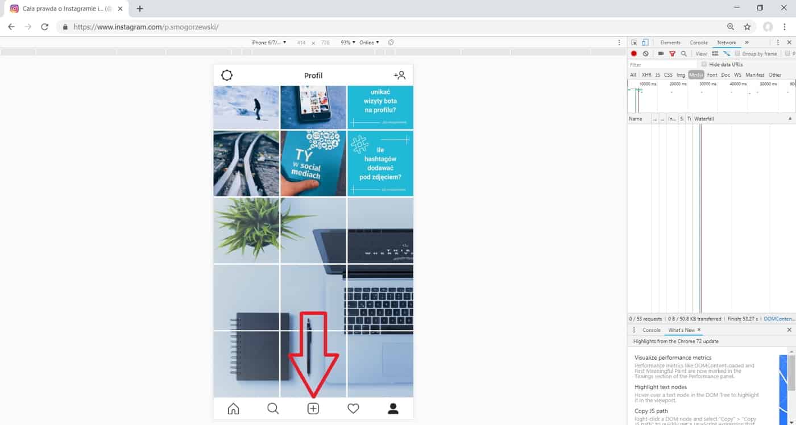Viewport: 796px width, 425px height.
Task: Open the Instagram search magnifier icon
Action: [273, 409]
